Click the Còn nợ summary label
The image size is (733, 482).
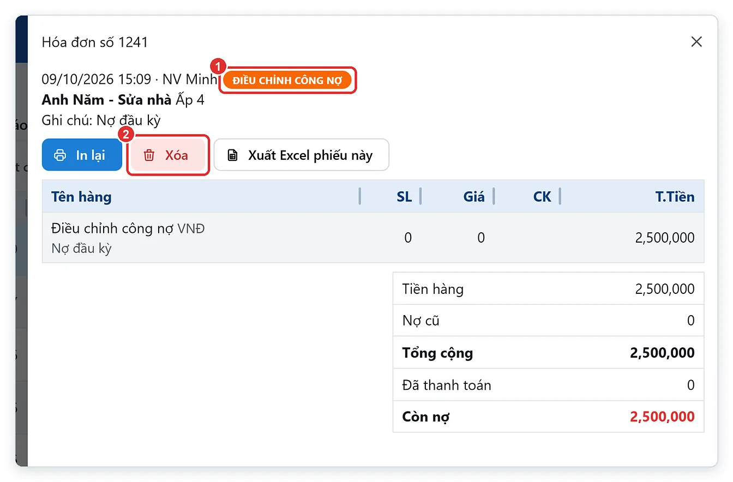point(425,417)
